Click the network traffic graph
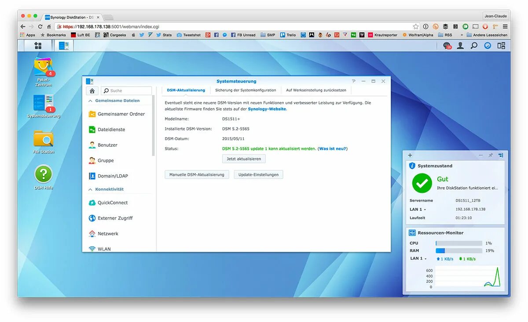The image size is (528, 322). pos(468,277)
